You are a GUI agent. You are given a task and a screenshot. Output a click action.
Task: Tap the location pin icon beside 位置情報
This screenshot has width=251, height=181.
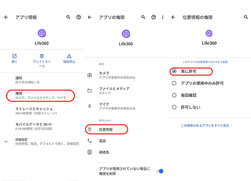89,130
